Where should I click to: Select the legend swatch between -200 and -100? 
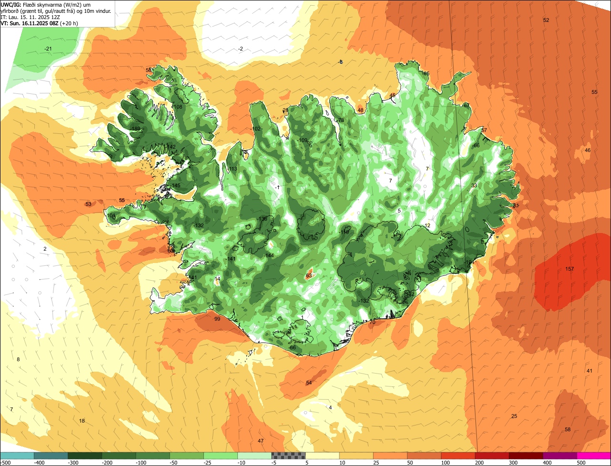118,456
